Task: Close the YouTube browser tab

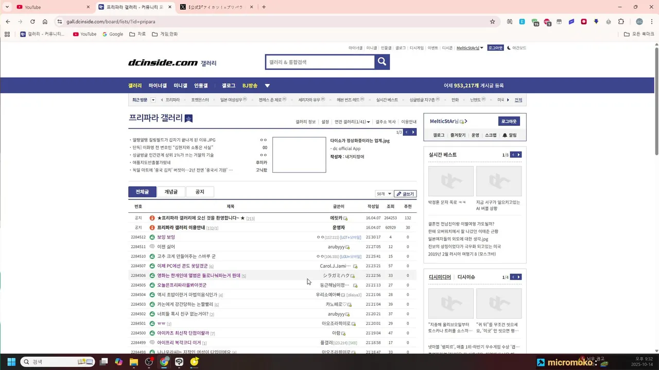Action: pyautogui.click(x=88, y=7)
